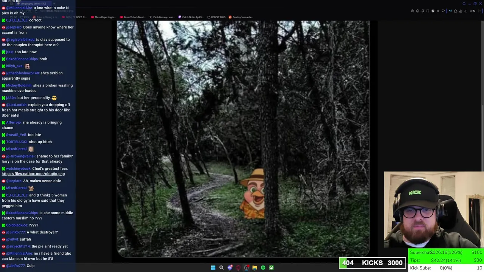Open the 'Mass Reporting is...' bookmark
The width and height of the screenshot is (484, 272).
pos(104,17)
